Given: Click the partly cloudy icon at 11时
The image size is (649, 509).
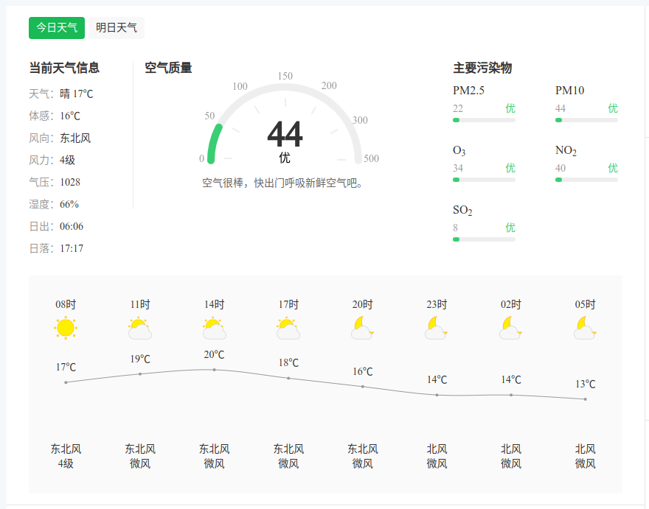Looking at the screenshot, I should [x=140, y=328].
